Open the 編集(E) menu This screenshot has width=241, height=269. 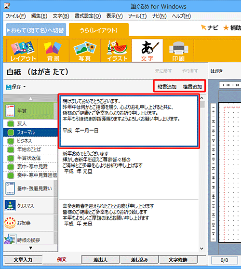(39, 16)
